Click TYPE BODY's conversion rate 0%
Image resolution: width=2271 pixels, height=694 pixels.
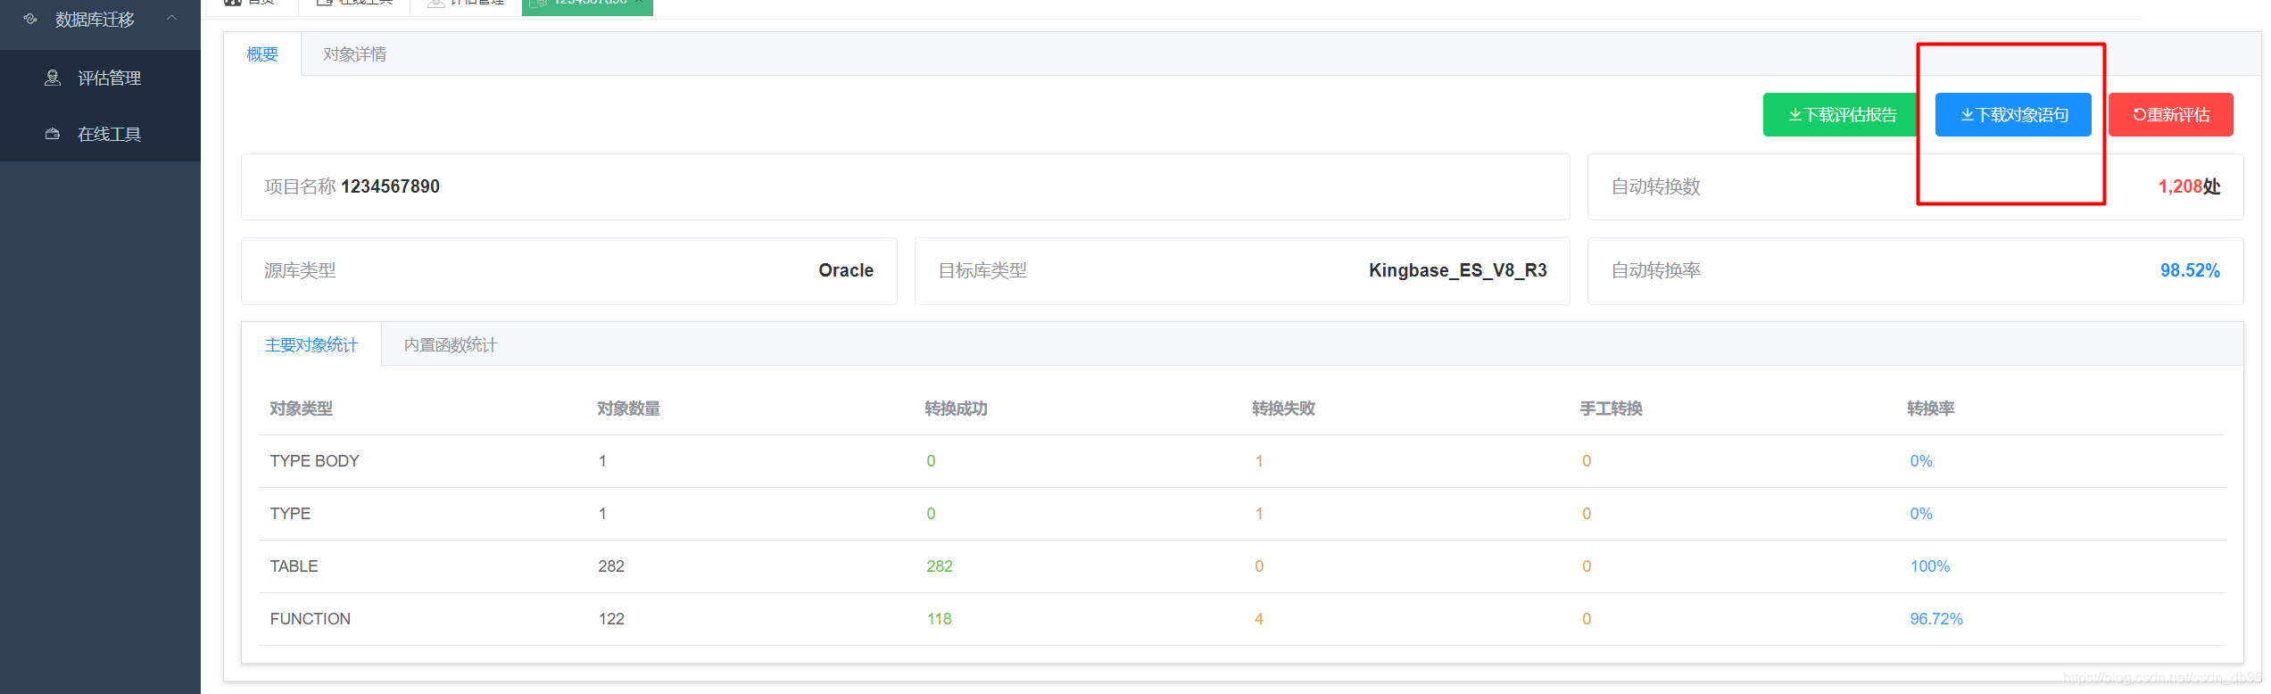(x=1920, y=461)
